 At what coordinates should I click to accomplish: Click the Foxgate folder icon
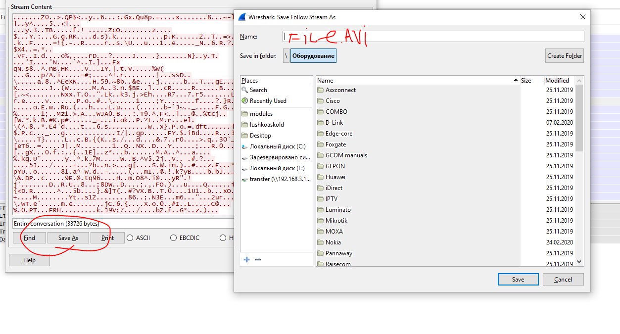pos(320,144)
